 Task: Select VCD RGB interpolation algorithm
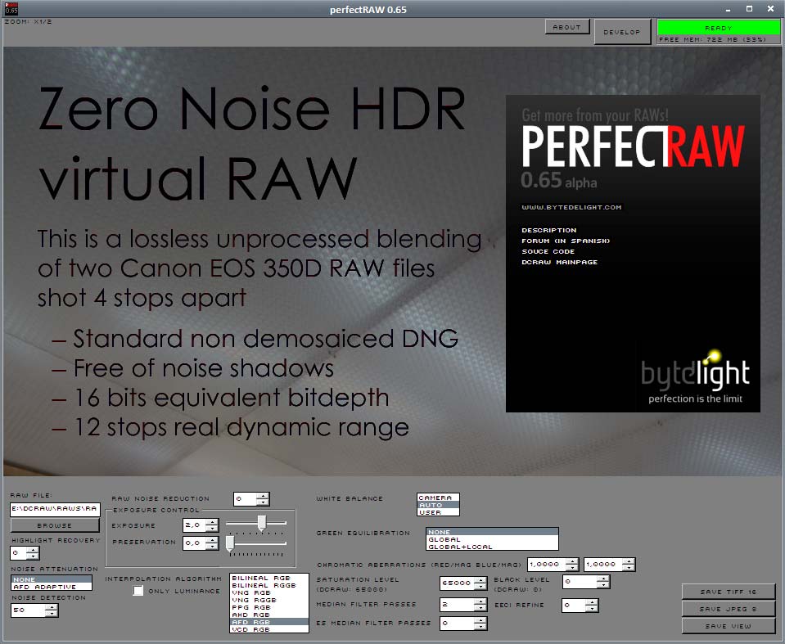click(x=269, y=629)
